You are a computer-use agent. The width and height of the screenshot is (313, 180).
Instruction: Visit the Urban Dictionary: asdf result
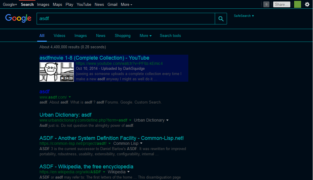click(65, 115)
